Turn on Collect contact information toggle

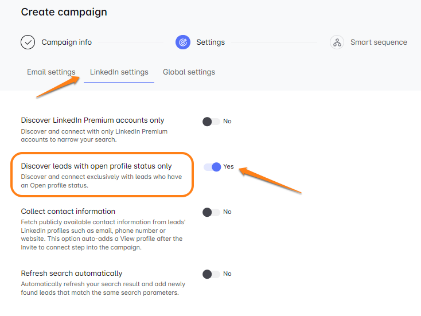211,212
